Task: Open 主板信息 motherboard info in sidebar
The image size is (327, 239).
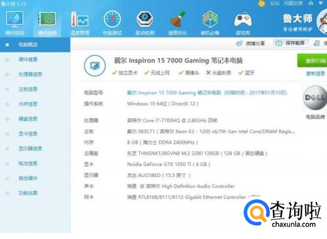Action: click(28, 89)
